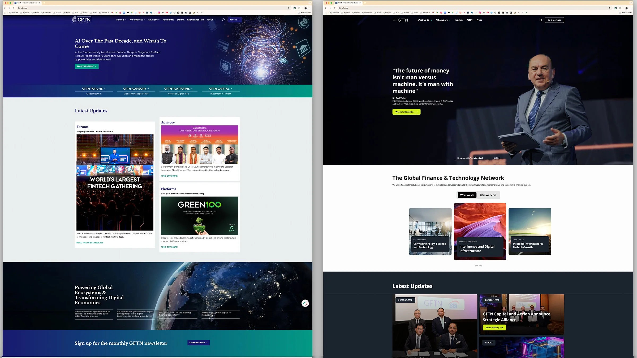637x358 pixels.
Task: Click the GFTN globe logo in the left window
Action: [x=82, y=20]
